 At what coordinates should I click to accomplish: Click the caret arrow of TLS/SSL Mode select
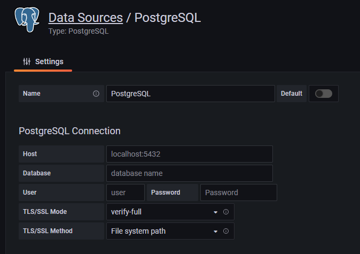tap(215, 212)
